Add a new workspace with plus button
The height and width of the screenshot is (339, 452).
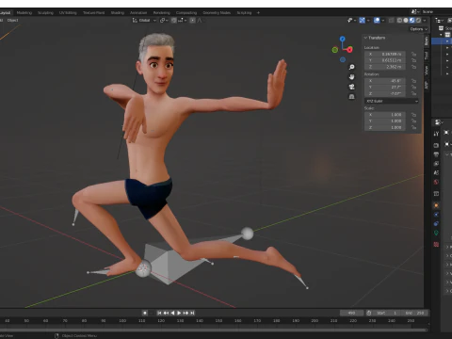pos(258,12)
